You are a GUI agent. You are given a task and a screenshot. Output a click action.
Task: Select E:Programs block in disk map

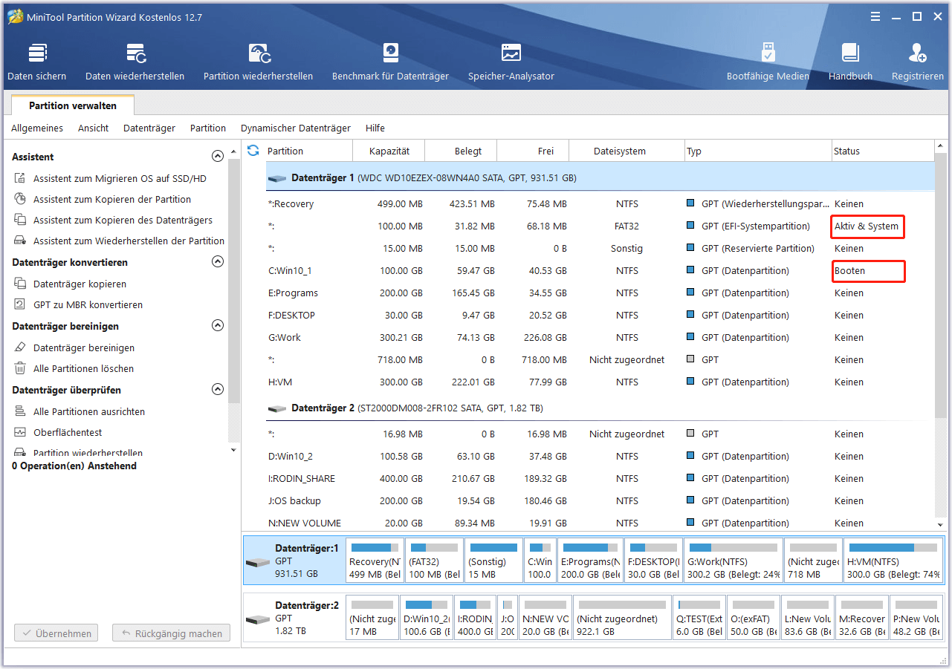pyautogui.click(x=590, y=561)
